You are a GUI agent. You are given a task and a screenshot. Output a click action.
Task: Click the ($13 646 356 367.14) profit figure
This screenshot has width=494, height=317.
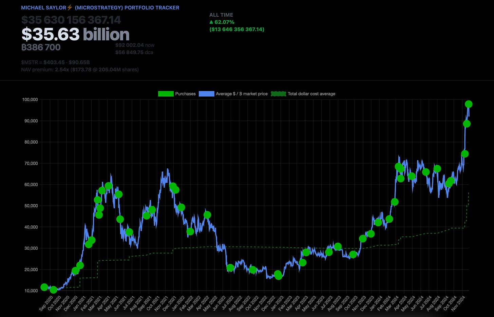tap(237, 29)
